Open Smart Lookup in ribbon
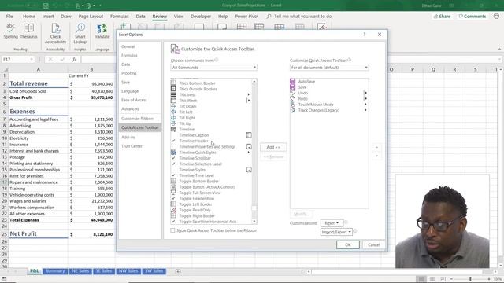Viewport: 504px width, 283px height. 80,33
